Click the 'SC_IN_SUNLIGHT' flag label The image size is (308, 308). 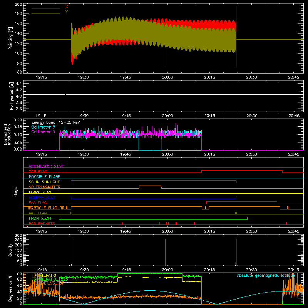click(44, 182)
